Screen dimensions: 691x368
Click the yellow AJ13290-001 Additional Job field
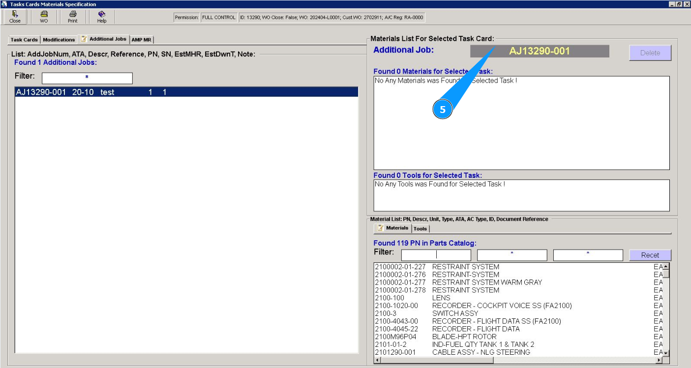pos(540,51)
